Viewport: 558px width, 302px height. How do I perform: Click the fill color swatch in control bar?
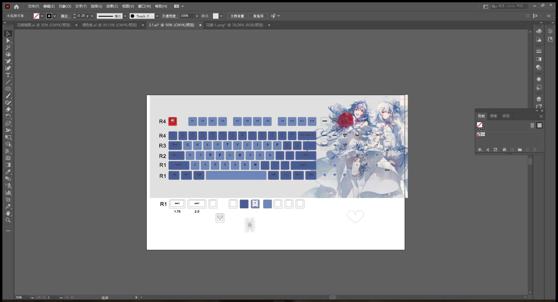[x=36, y=16]
